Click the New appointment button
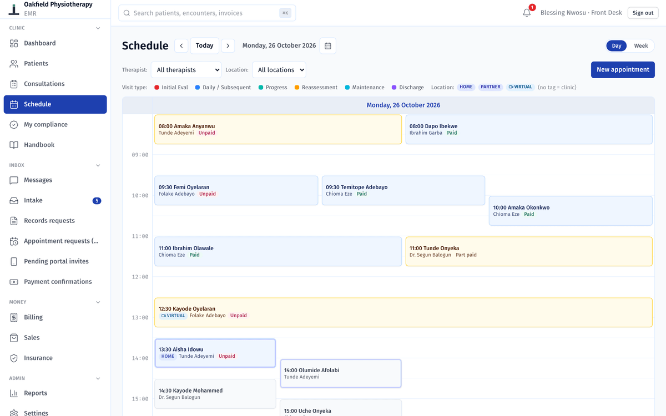 tap(623, 70)
